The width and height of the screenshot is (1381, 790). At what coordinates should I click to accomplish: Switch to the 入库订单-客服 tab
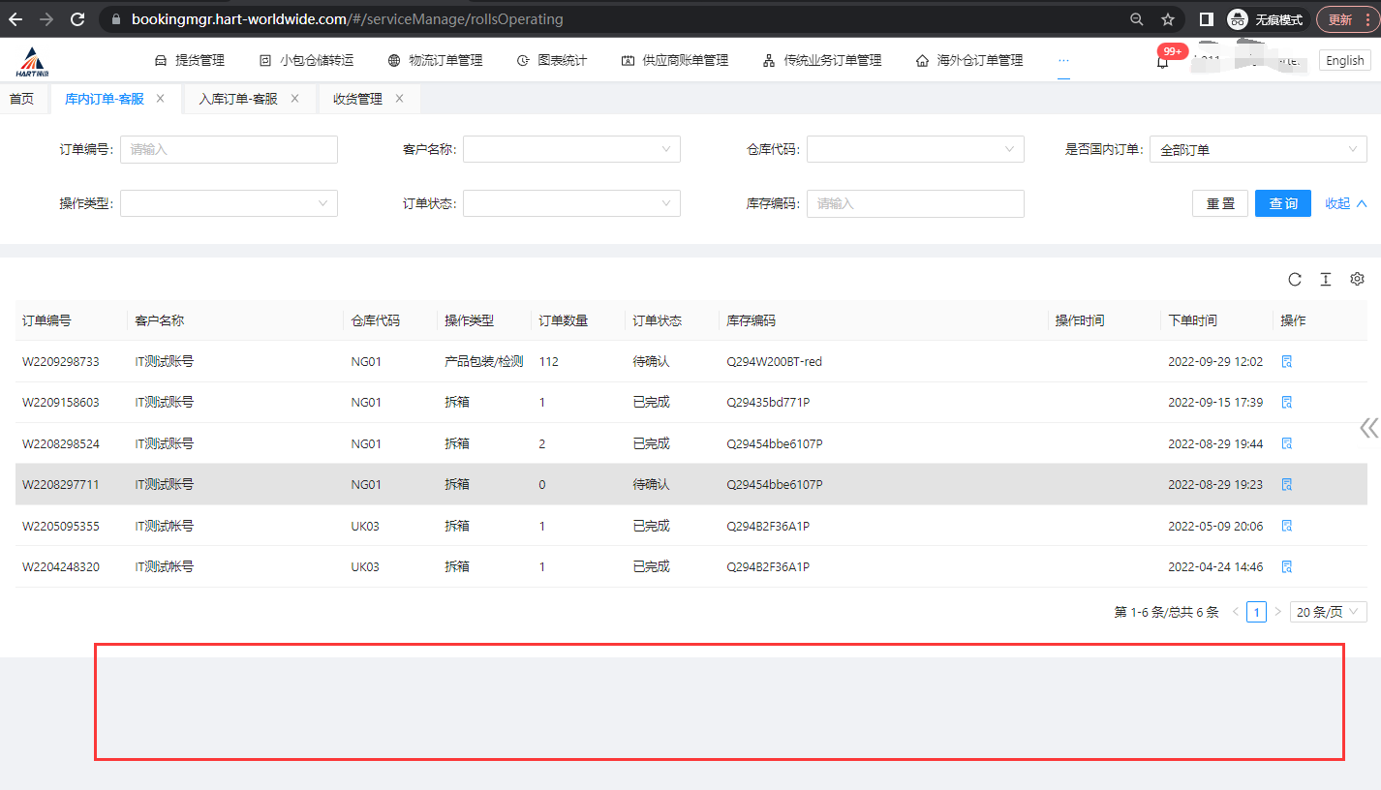coord(238,99)
